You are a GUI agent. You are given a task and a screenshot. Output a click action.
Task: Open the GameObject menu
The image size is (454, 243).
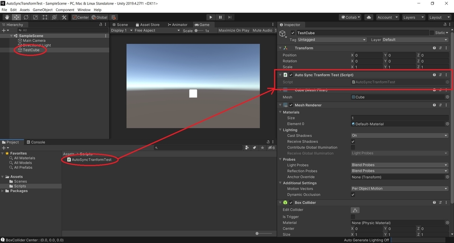[x=42, y=10]
